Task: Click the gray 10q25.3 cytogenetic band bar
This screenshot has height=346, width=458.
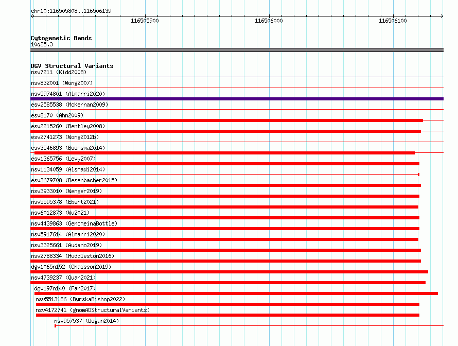Action: click(x=237, y=50)
